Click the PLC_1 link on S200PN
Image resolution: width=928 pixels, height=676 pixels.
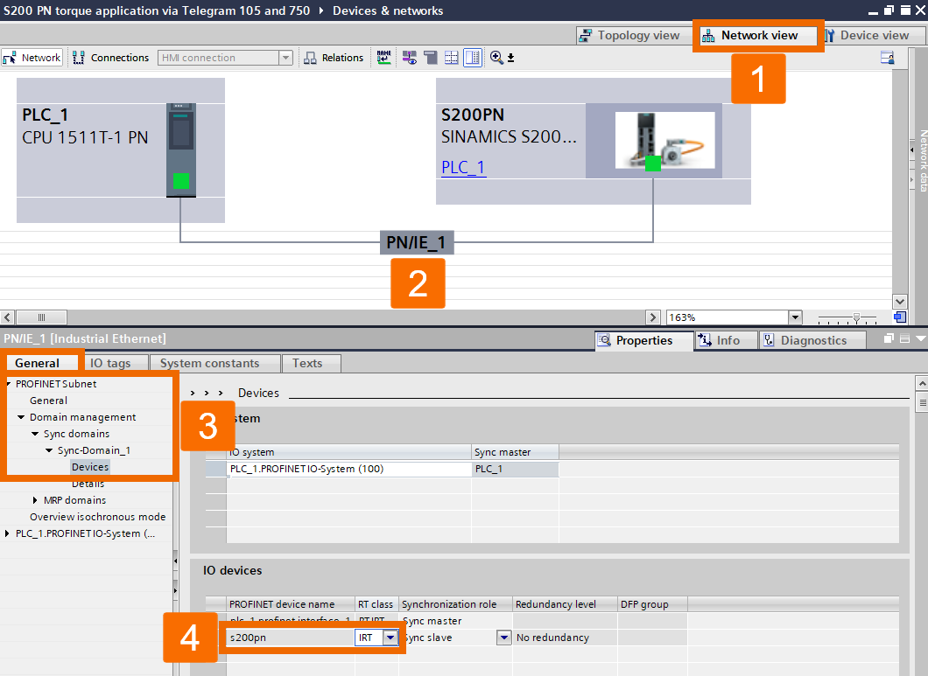click(x=463, y=167)
